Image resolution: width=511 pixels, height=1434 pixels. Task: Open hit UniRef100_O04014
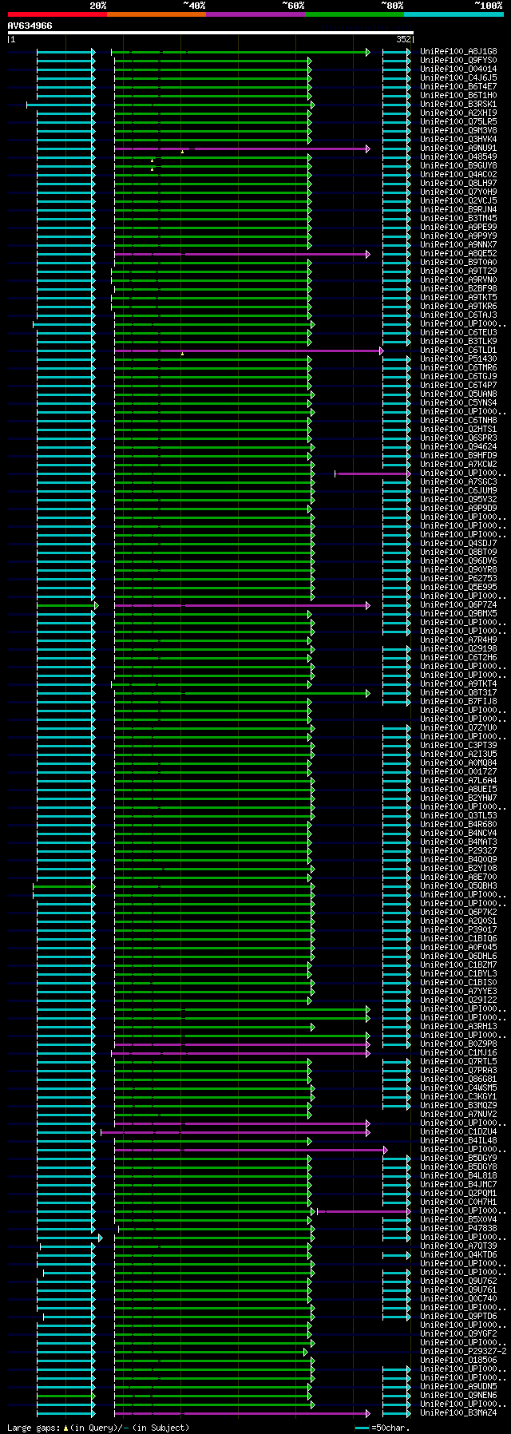click(x=458, y=69)
